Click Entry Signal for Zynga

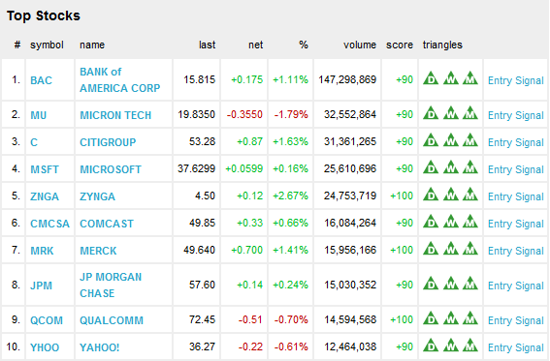(x=516, y=196)
